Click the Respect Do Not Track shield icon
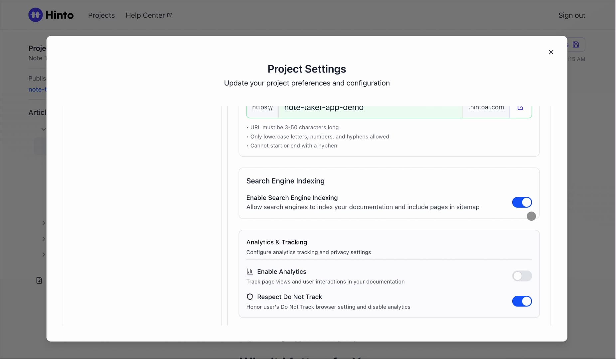This screenshot has height=359, width=616. (x=250, y=297)
